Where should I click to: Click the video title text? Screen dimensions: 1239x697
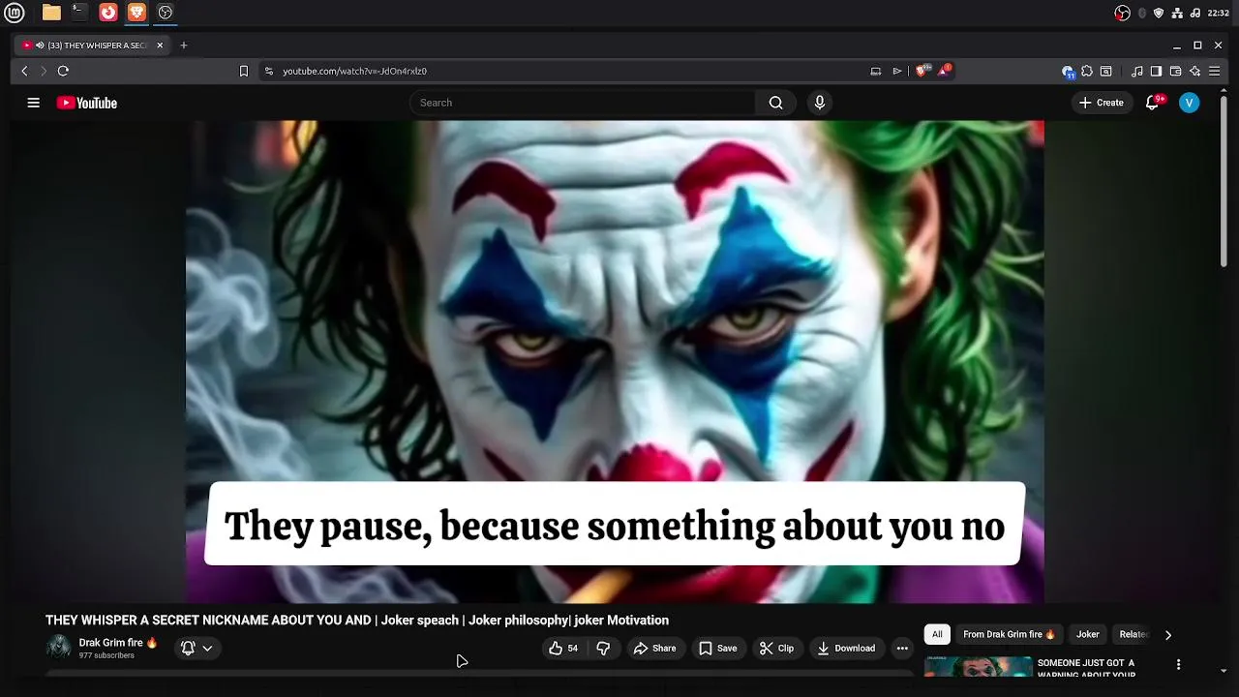(x=357, y=621)
